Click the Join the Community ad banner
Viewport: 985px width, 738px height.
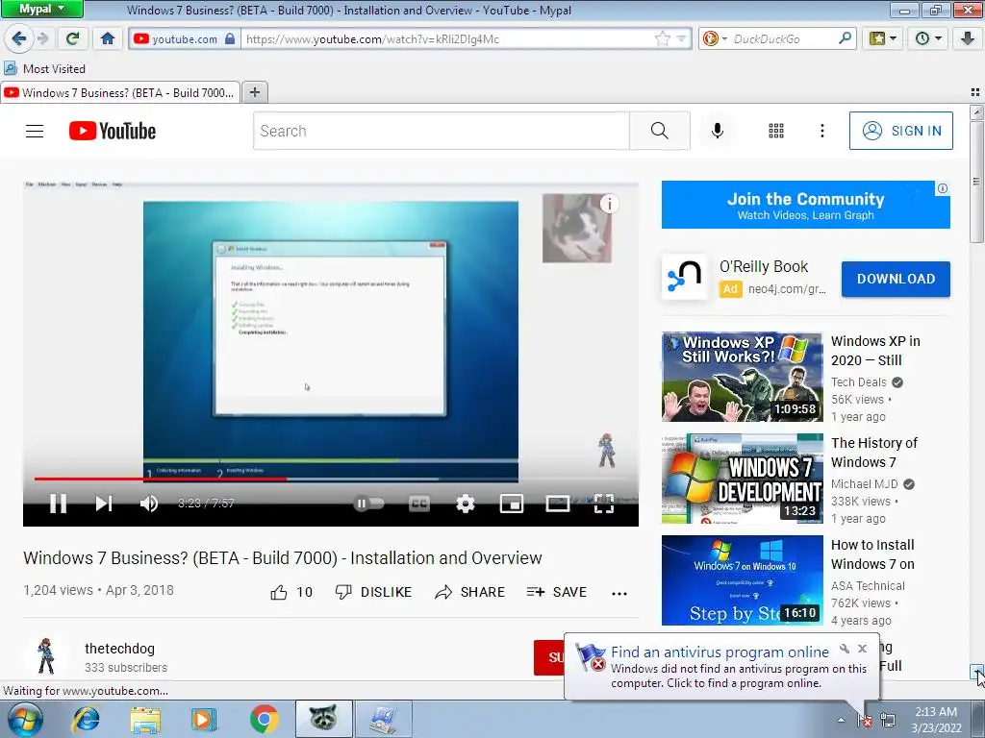(805, 206)
